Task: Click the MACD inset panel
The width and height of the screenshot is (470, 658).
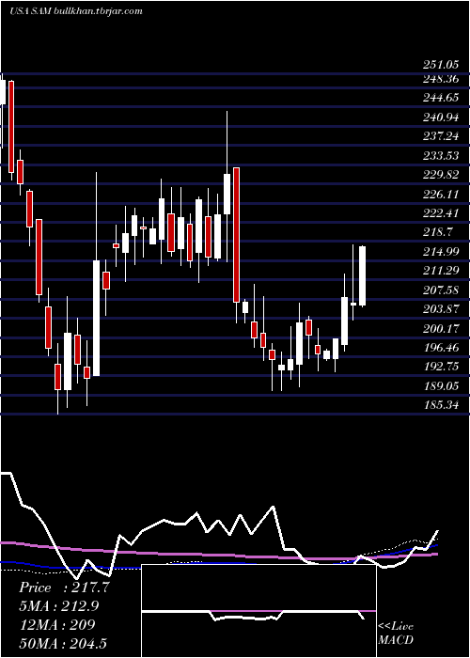Action: [258, 611]
